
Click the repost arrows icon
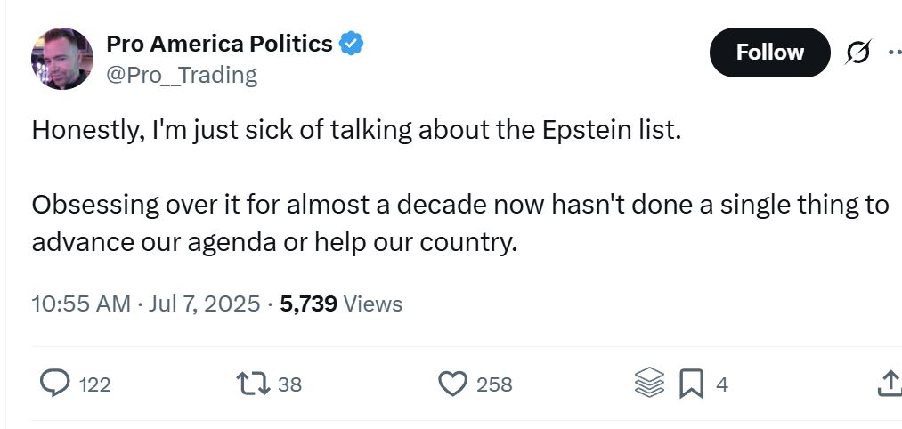pyautogui.click(x=254, y=384)
